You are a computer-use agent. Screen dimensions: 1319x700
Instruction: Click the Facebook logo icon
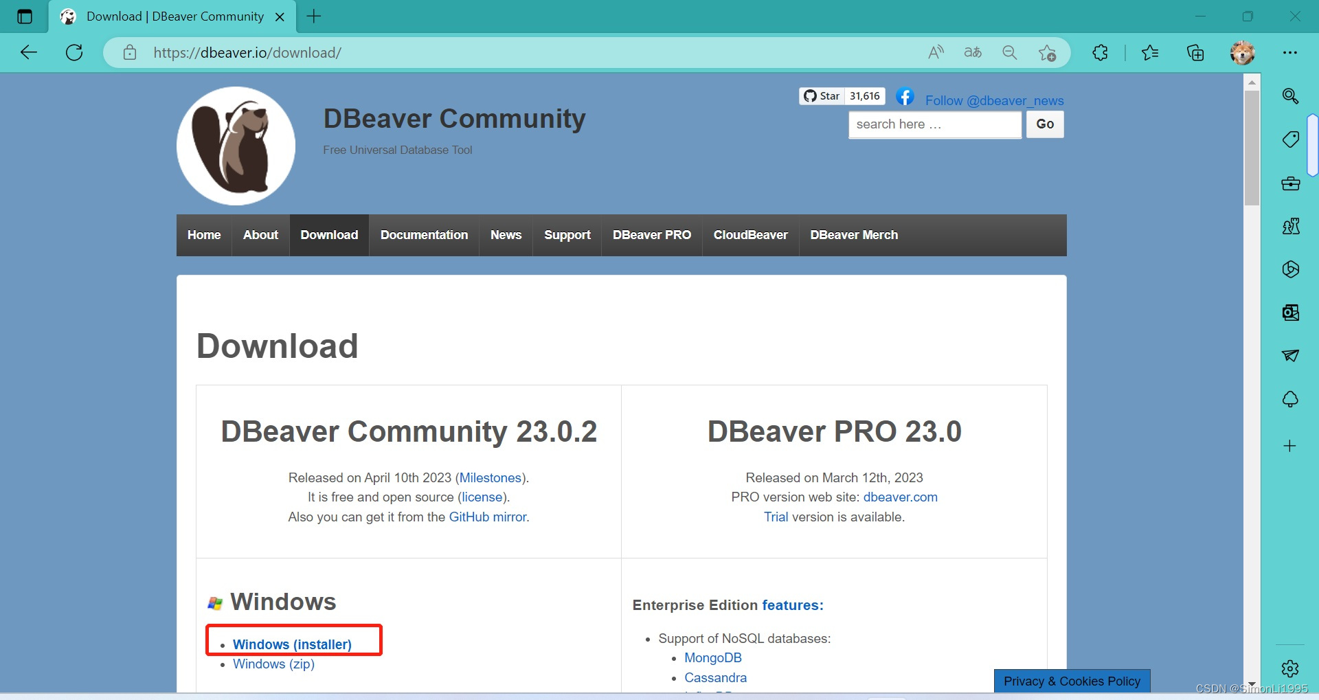click(905, 97)
